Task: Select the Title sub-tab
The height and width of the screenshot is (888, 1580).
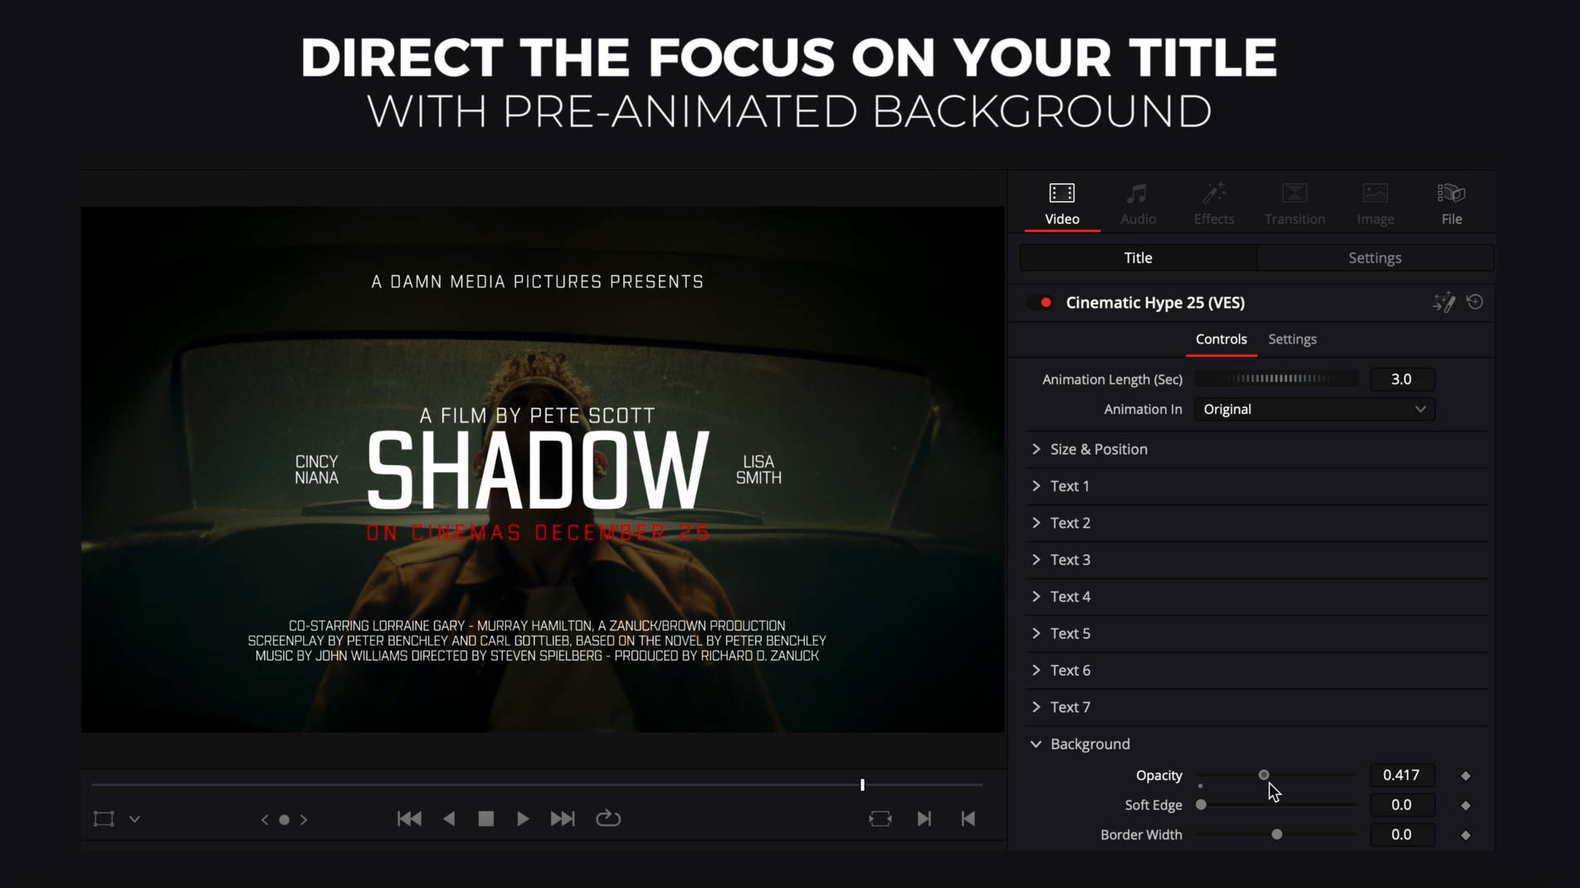Action: (1138, 258)
